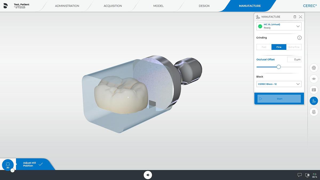Screen dimensions: 320x180
Task: Open the speech bubble messages icon
Action: click(x=299, y=175)
